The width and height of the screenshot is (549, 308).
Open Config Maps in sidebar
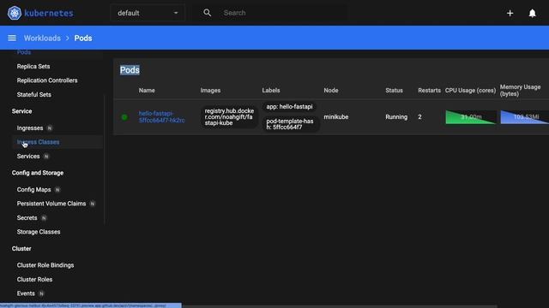[33, 190]
